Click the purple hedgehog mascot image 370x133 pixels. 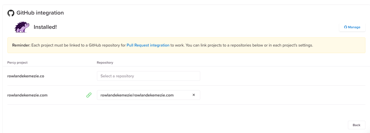pos(22,27)
